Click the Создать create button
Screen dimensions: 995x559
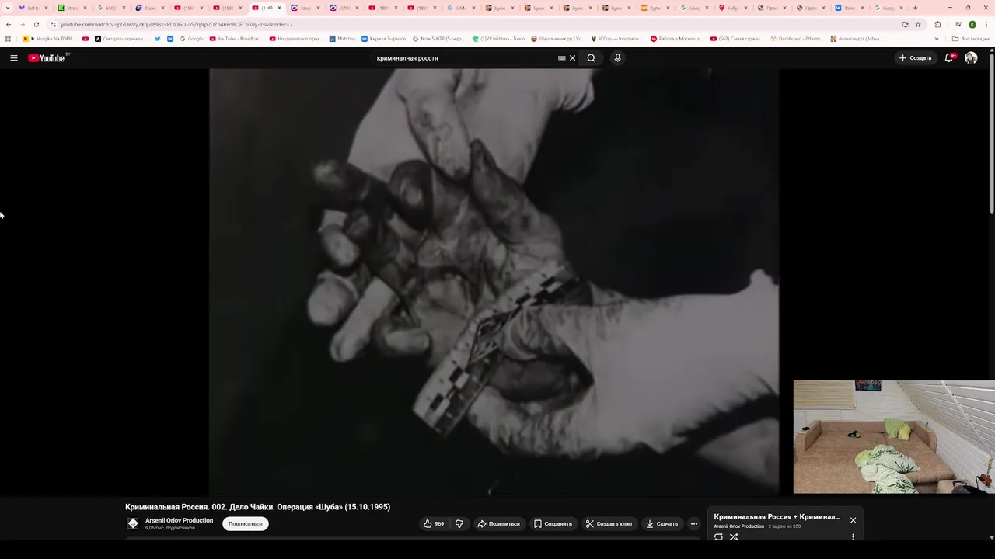point(915,58)
